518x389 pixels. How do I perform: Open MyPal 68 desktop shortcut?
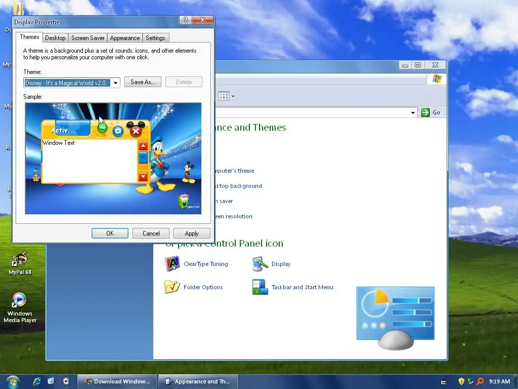[x=20, y=263]
